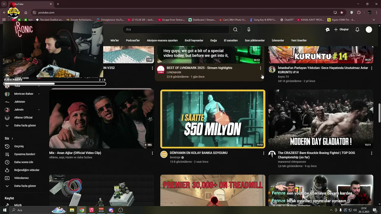Select the Podcast'ler filter chip
The image size is (381, 214).
click(133, 40)
